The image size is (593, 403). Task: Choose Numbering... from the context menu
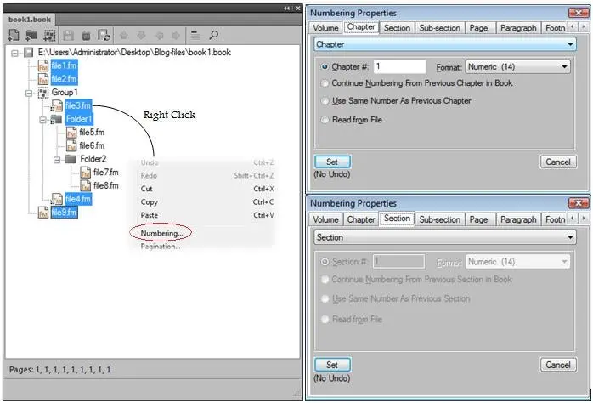pyautogui.click(x=161, y=232)
